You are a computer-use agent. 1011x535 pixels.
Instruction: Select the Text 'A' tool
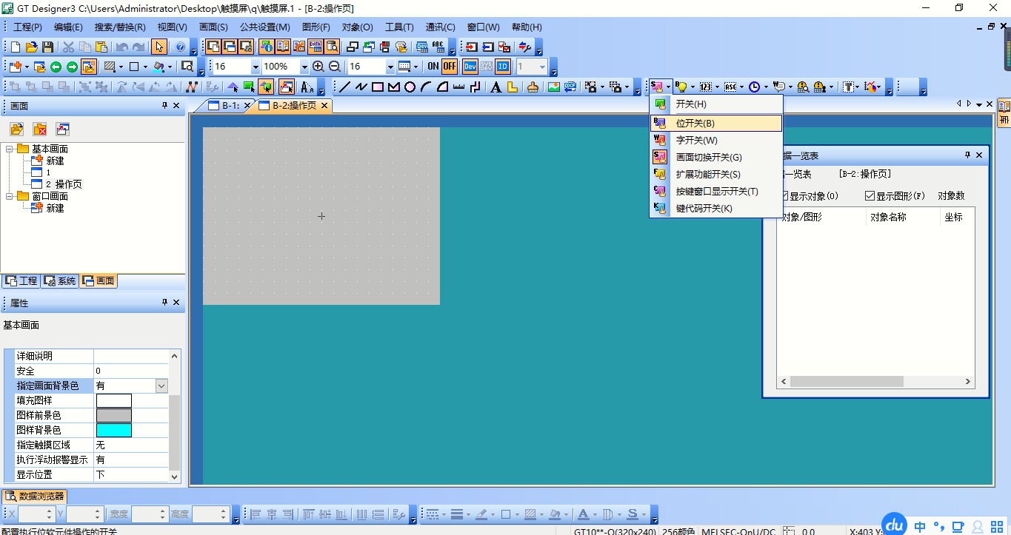tap(496, 87)
